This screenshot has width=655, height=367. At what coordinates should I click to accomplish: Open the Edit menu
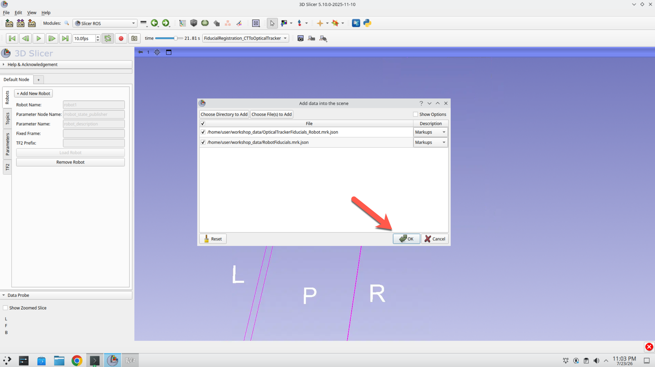pyautogui.click(x=18, y=13)
